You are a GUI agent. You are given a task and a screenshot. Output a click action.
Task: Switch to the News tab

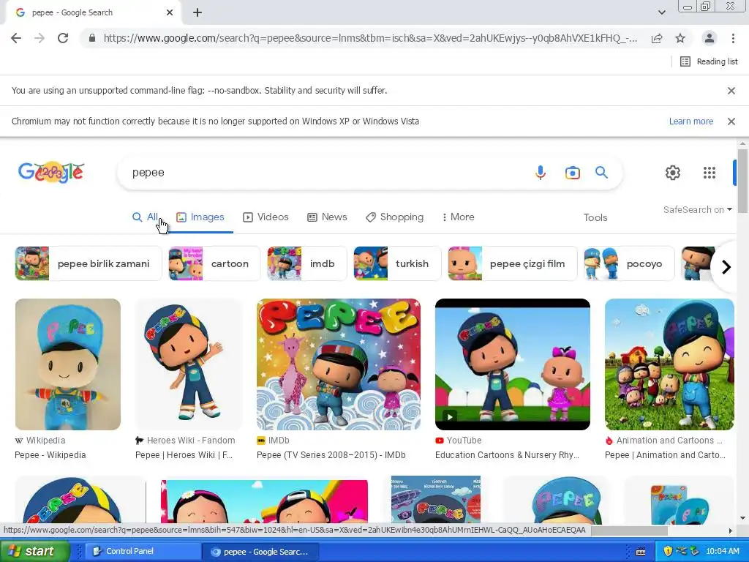coord(327,217)
